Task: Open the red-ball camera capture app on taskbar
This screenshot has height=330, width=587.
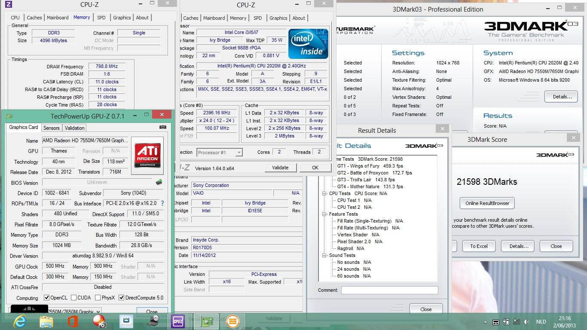Action: [99, 321]
